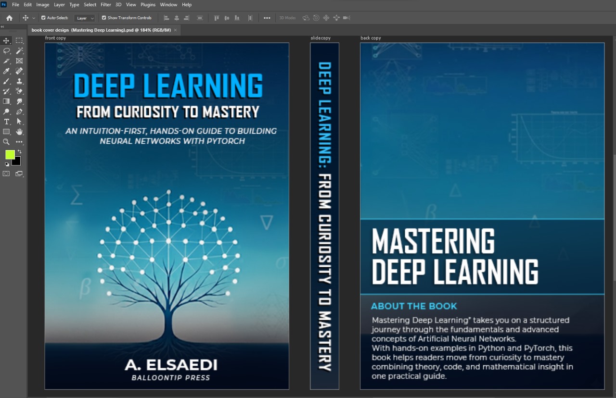Image resolution: width=616 pixels, height=398 pixels.
Task: Open the green foreground color swatch
Action: point(10,155)
